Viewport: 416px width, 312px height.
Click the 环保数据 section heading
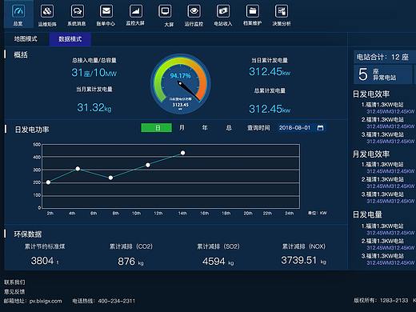point(28,234)
